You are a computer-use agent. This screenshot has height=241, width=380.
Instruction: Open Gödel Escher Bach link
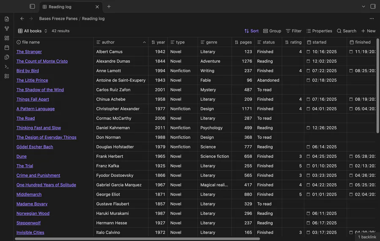(x=35, y=147)
